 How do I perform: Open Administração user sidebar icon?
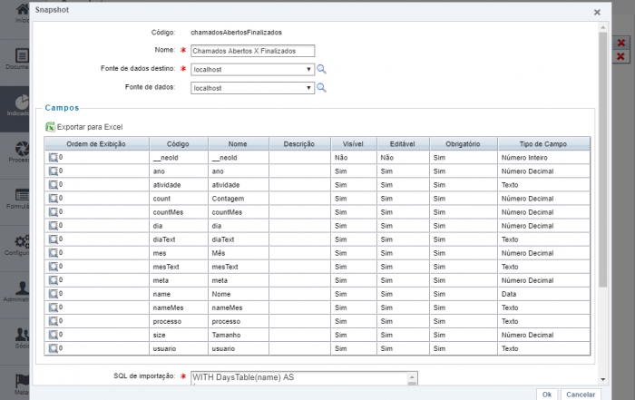pos(22,288)
